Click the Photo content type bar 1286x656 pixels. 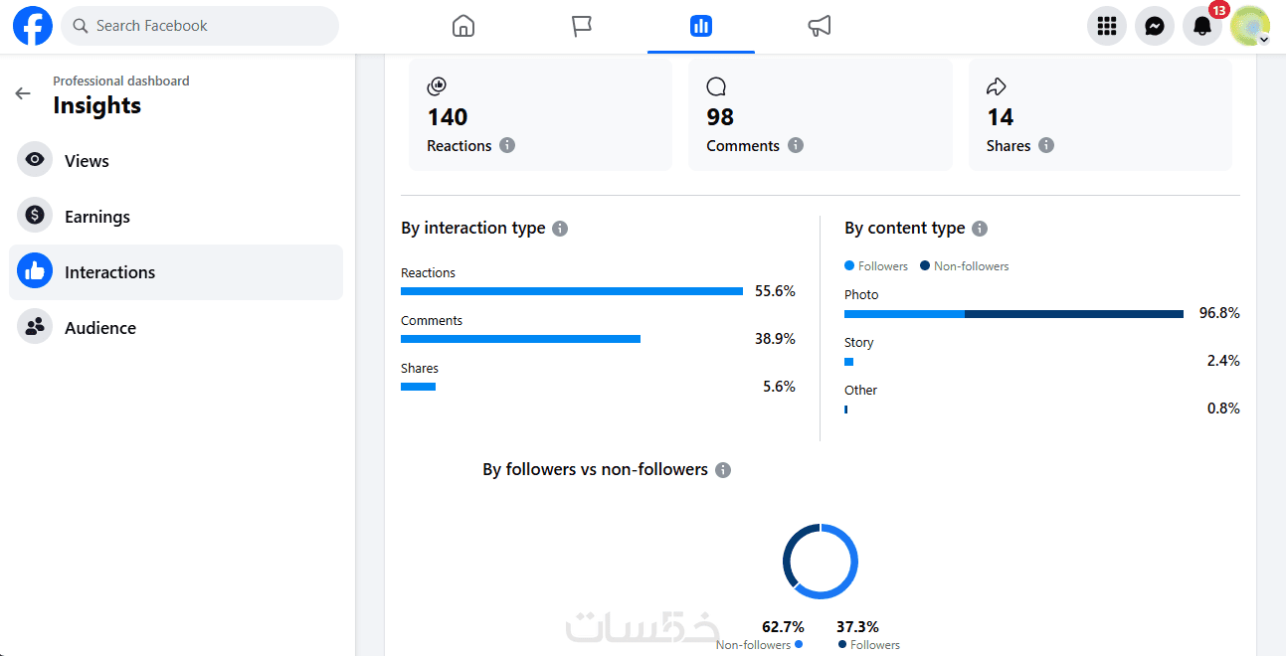point(1013,314)
